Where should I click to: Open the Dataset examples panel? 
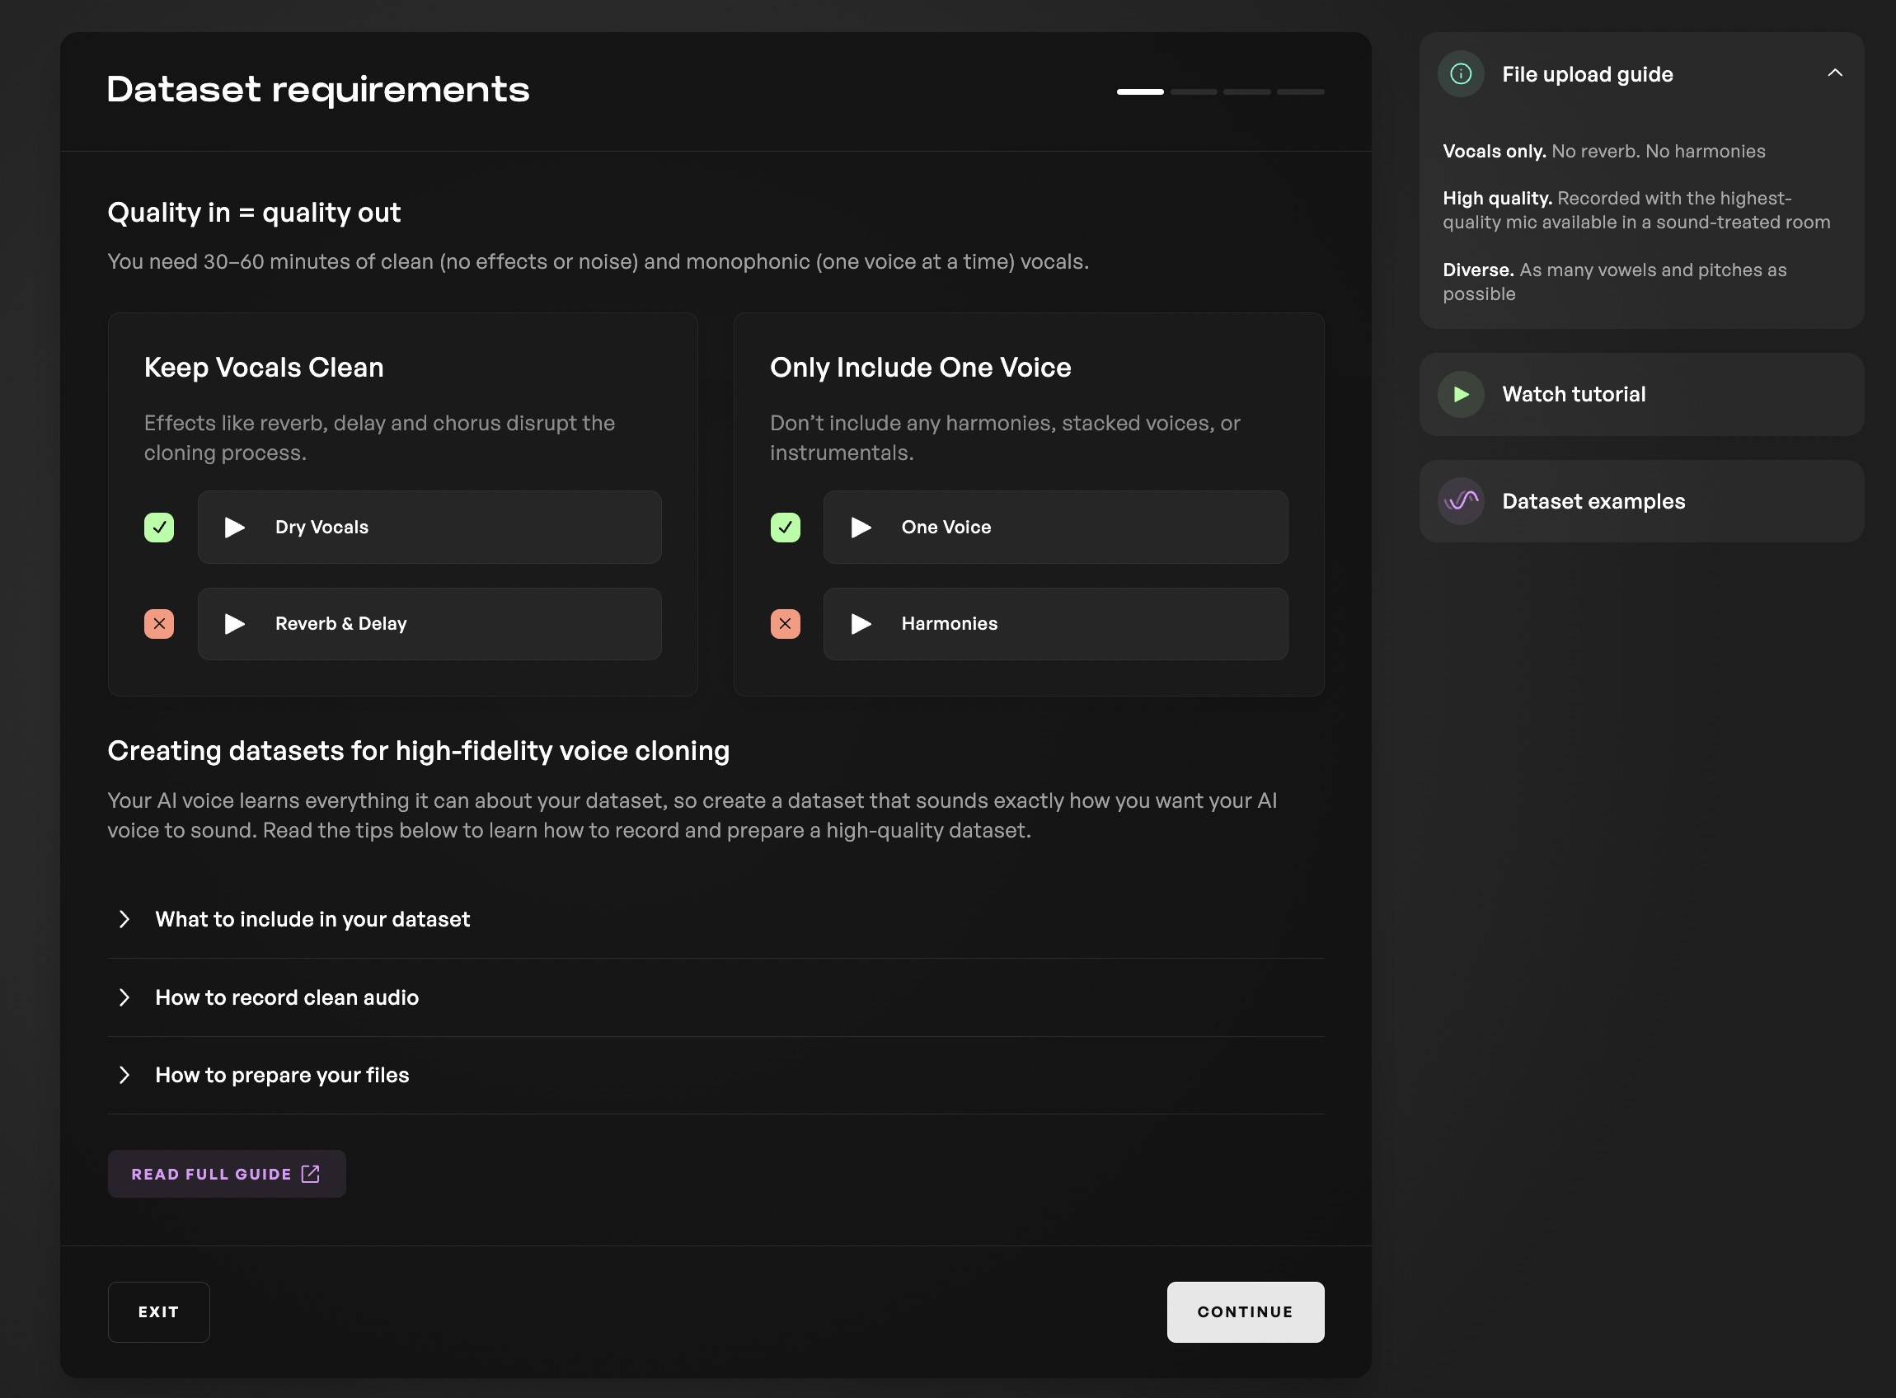(1593, 501)
